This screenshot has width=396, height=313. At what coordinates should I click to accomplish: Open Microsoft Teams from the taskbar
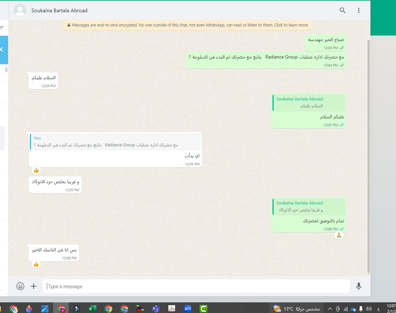point(156,308)
